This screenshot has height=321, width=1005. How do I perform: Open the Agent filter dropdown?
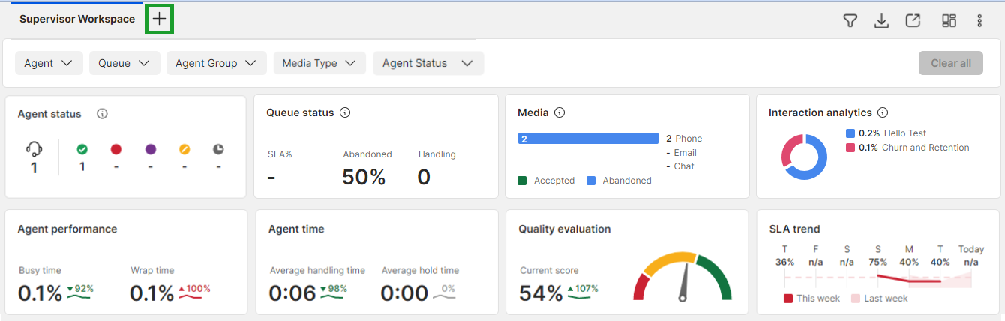coord(49,63)
